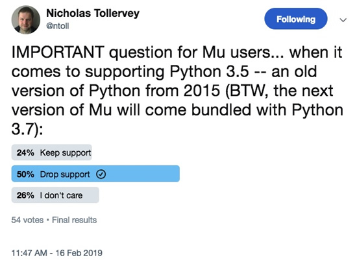
Task: Select the 26% I don't care option
Action: 55,195
